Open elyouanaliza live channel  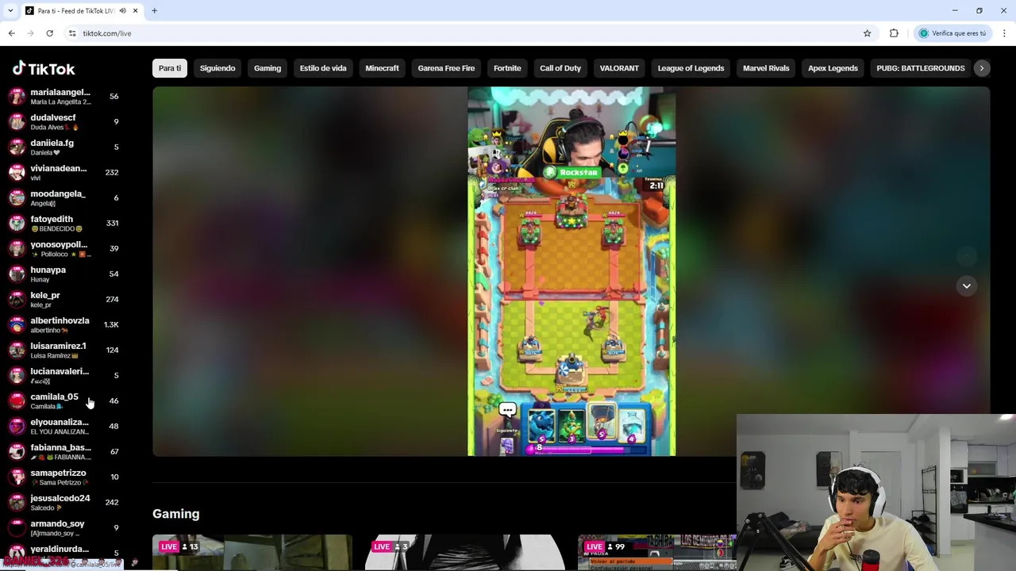click(x=63, y=427)
